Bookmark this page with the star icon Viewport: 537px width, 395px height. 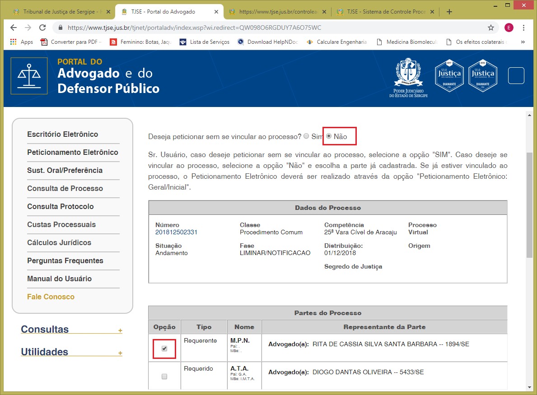491,28
